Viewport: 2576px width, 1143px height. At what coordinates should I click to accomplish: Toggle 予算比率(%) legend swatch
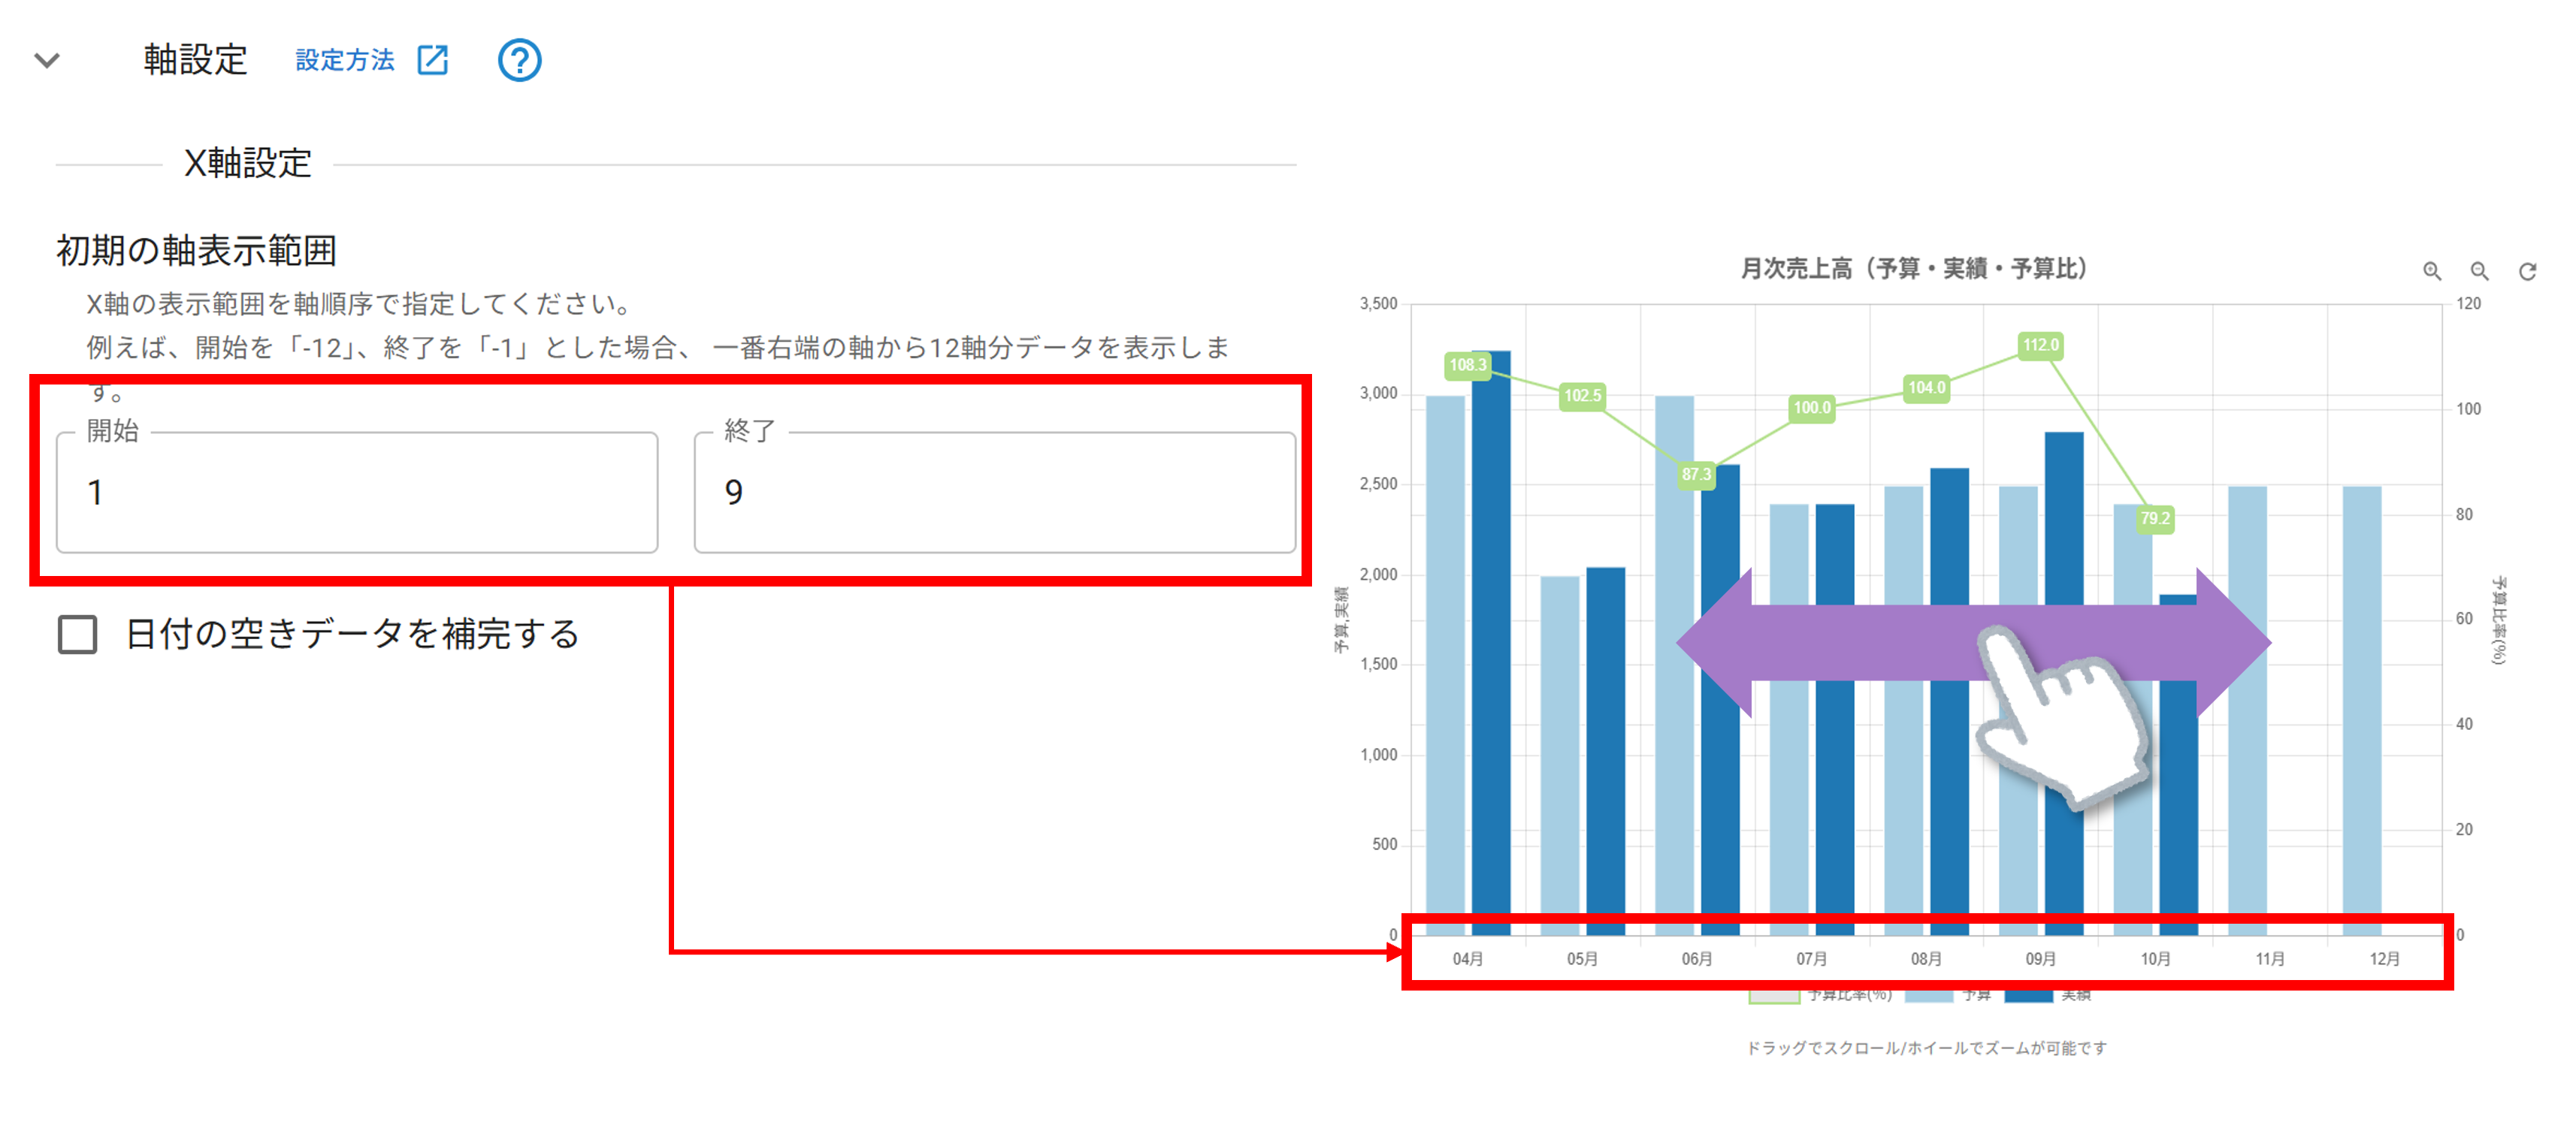(1774, 996)
